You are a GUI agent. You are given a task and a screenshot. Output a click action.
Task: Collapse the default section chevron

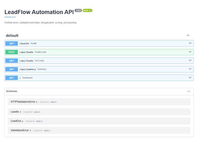point(188,35)
